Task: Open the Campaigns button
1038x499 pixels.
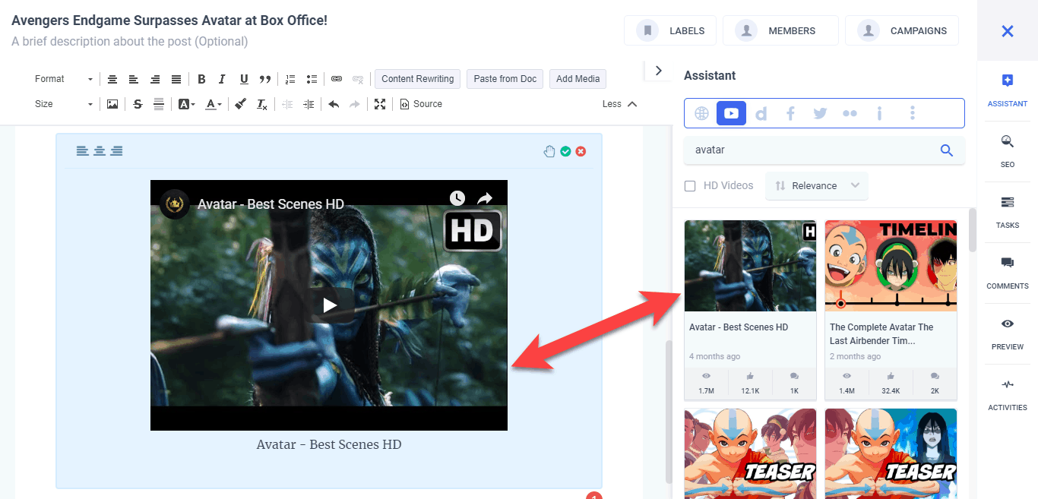Action: 901,30
